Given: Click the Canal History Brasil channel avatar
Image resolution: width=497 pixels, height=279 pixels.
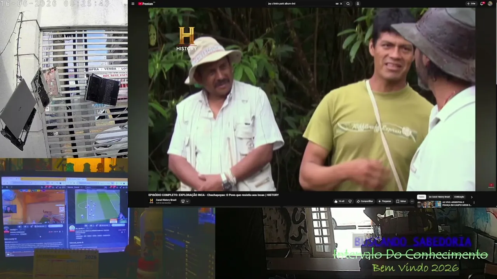Looking at the screenshot, I should click(151, 201).
